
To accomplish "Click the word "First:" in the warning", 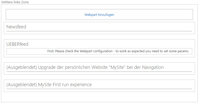I will click(x=51, y=51).
